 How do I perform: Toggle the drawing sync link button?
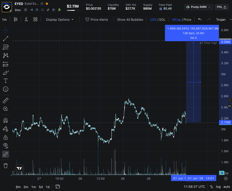click(x=6, y=154)
